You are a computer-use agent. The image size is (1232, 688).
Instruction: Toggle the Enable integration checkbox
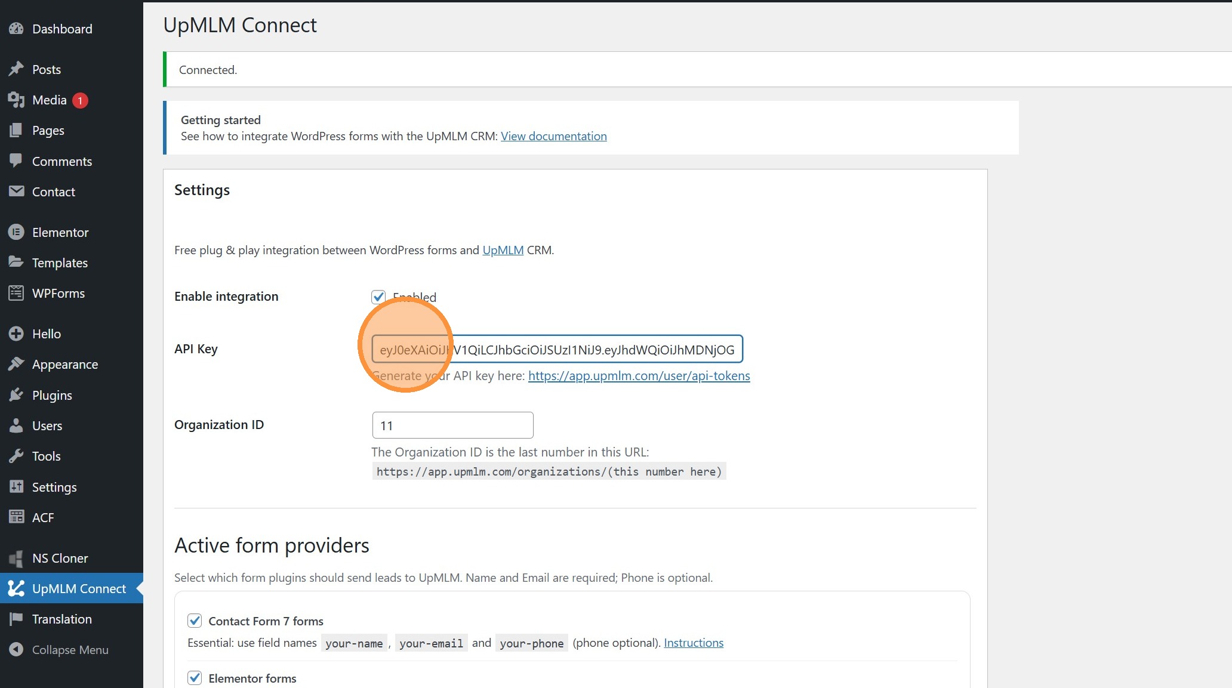(378, 297)
